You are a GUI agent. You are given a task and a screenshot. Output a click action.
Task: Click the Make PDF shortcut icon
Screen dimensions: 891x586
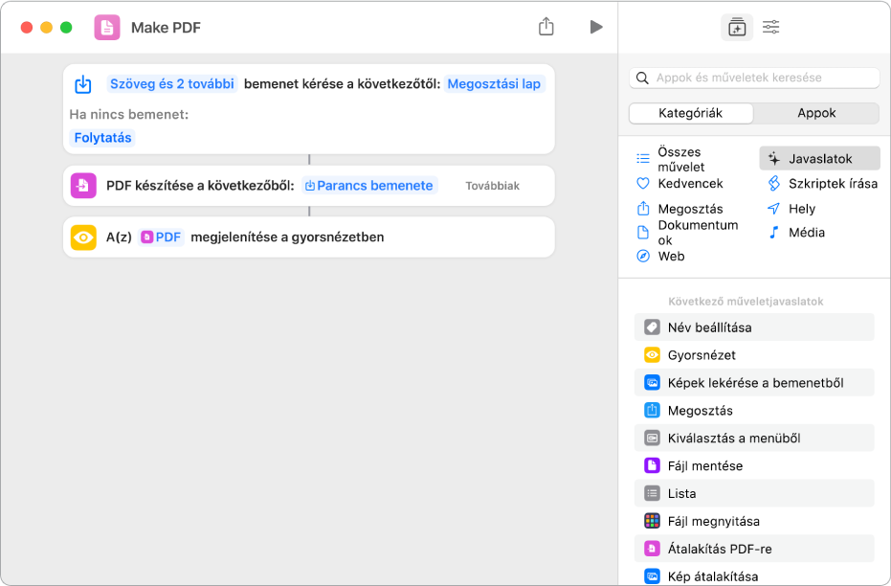coord(107,27)
